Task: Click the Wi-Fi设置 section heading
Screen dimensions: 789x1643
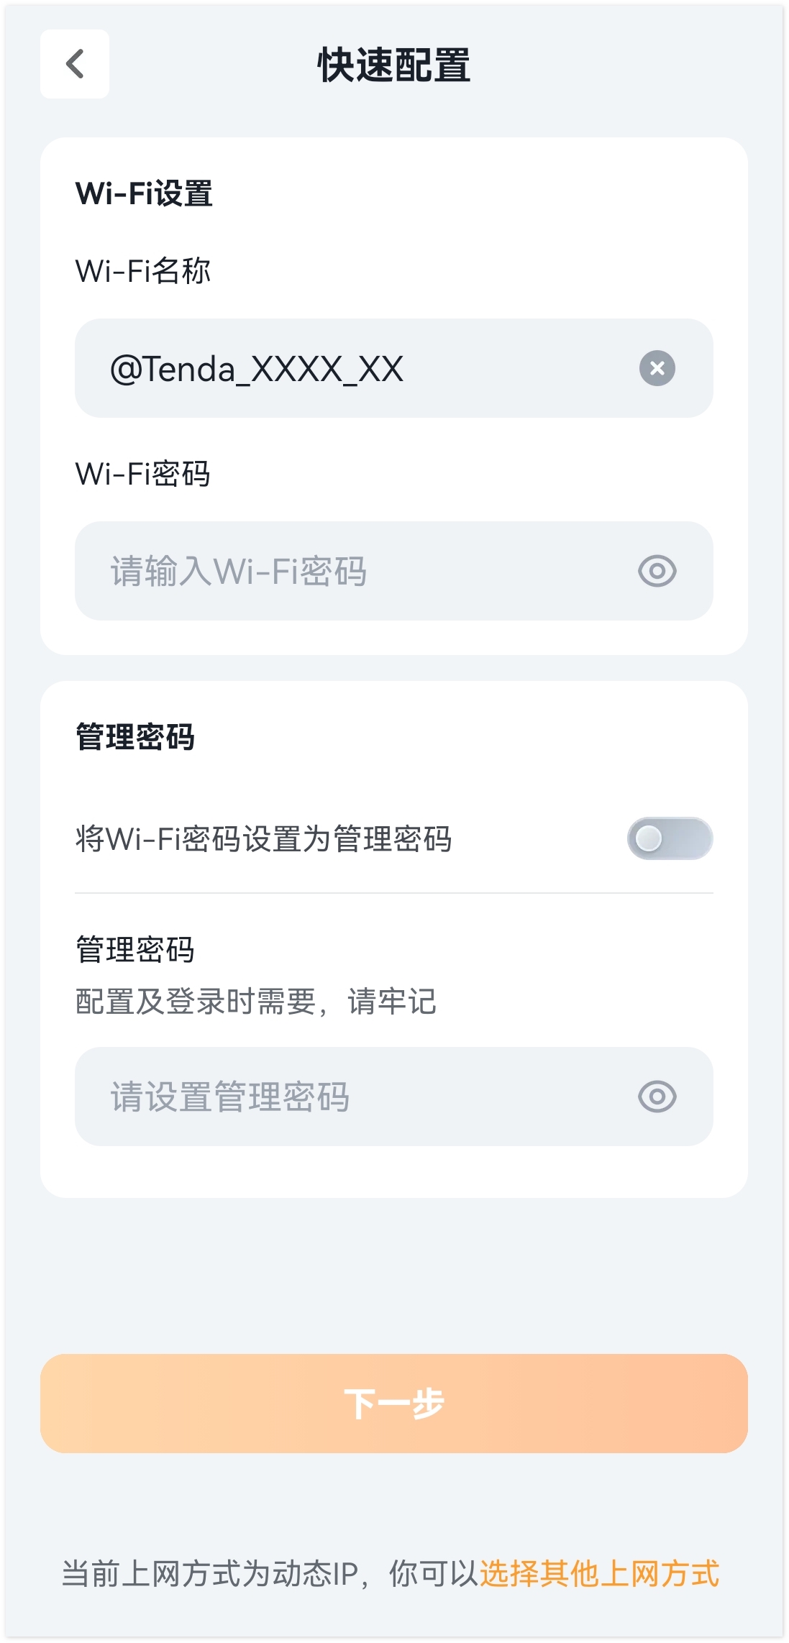Action: click(x=144, y=193)
